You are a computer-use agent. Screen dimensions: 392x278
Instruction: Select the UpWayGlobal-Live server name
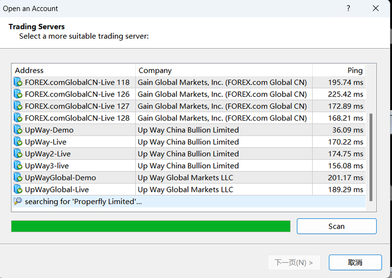pos(57,190)
